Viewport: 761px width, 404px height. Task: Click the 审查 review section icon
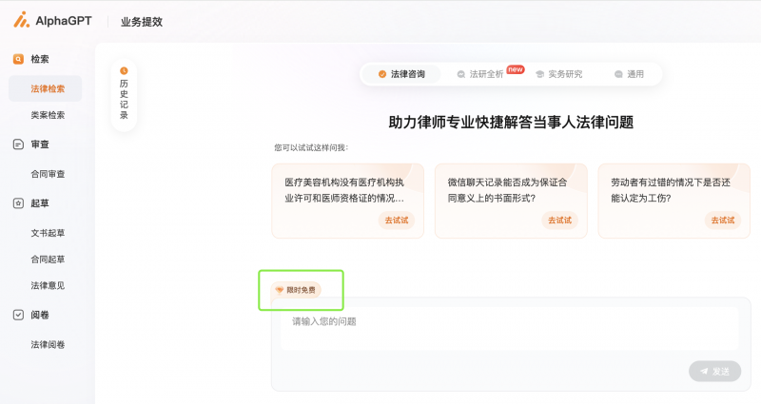pyautogui.click(x=18, y=144)
